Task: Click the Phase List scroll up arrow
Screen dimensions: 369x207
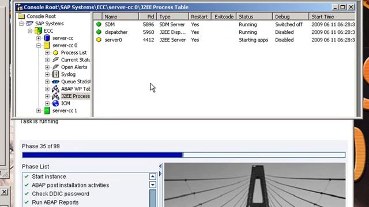Action: [x=152, y=177]
